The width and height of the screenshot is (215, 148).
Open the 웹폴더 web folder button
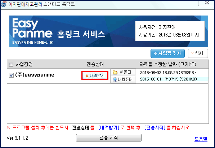(123, 72)
